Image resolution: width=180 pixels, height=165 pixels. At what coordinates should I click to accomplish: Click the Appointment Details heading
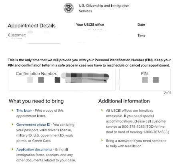point(32,26)
